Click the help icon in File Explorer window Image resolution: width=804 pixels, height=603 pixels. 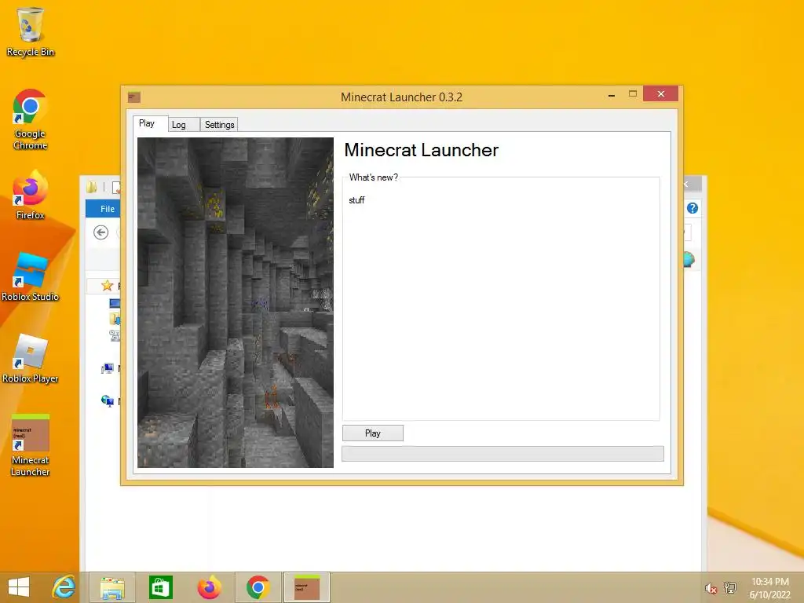693,208
